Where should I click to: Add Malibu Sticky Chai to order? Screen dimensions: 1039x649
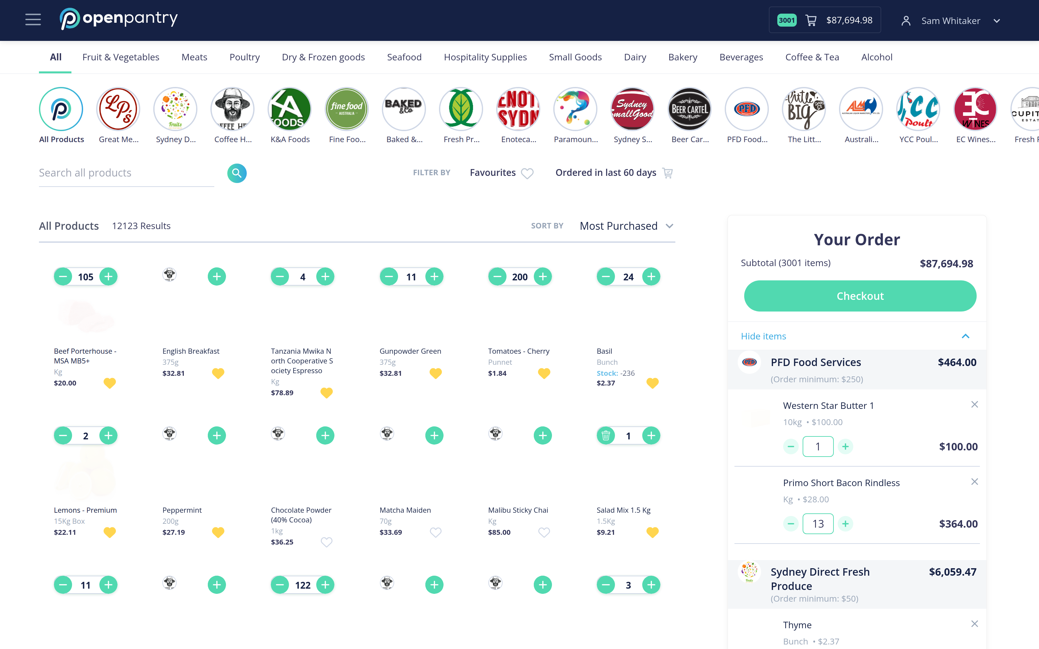point(543,436)
